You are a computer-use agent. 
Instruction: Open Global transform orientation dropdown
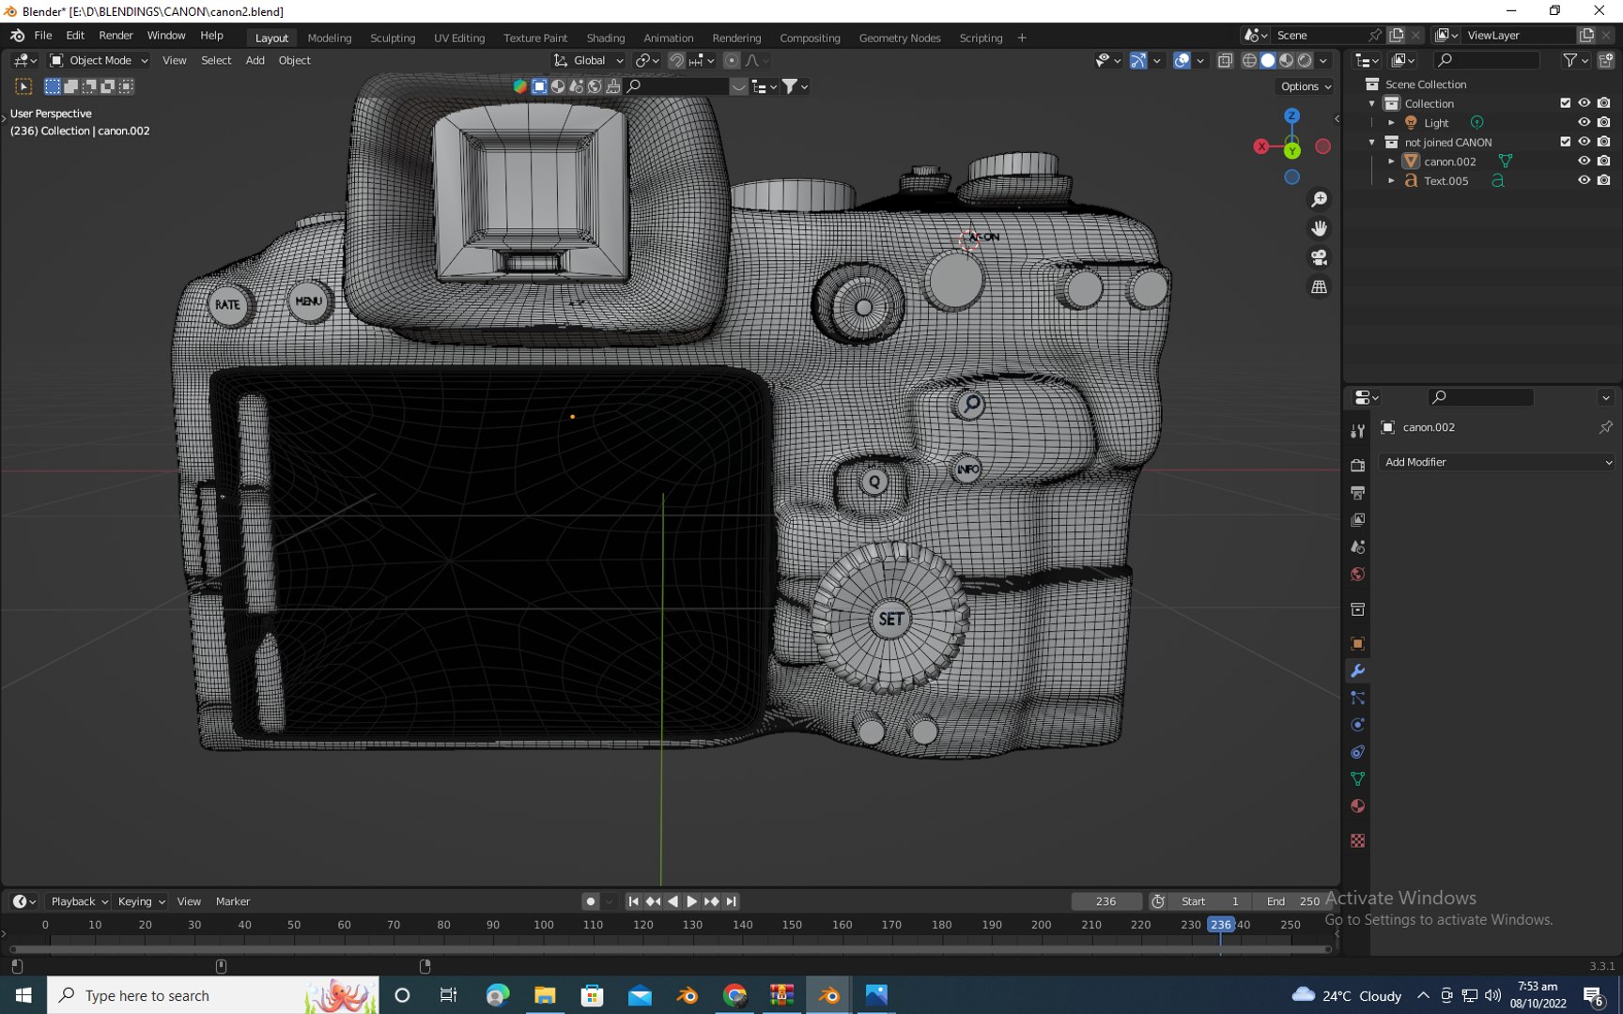tap(588, 60)
